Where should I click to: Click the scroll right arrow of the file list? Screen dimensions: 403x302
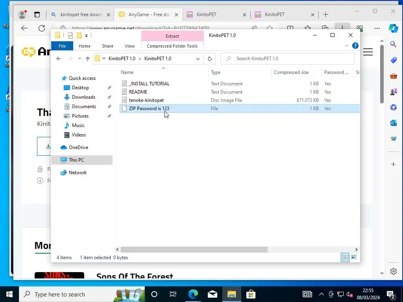point(356,249)
